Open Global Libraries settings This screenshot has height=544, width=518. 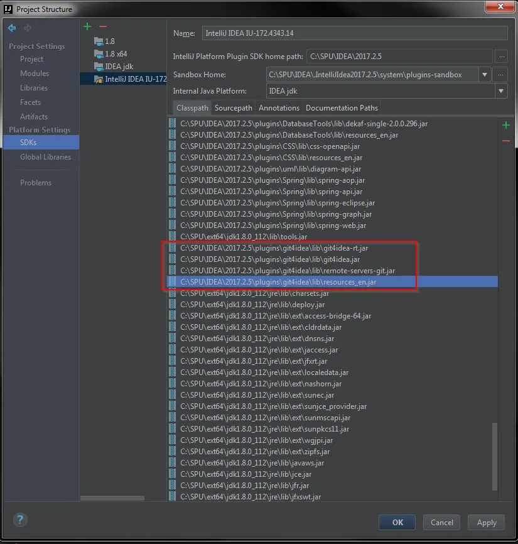pos(45,157)
